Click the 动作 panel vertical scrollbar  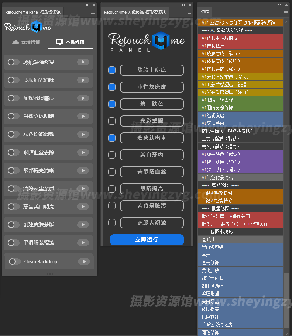pos(286,299)
